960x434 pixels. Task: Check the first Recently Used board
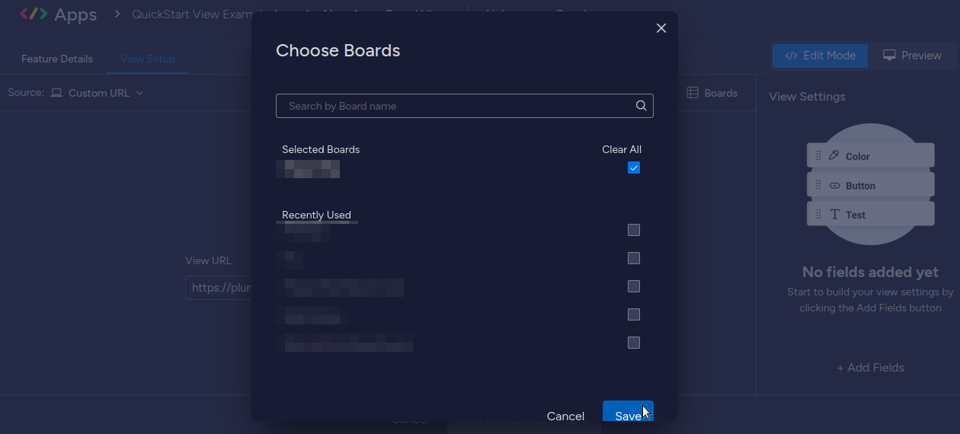634,230
